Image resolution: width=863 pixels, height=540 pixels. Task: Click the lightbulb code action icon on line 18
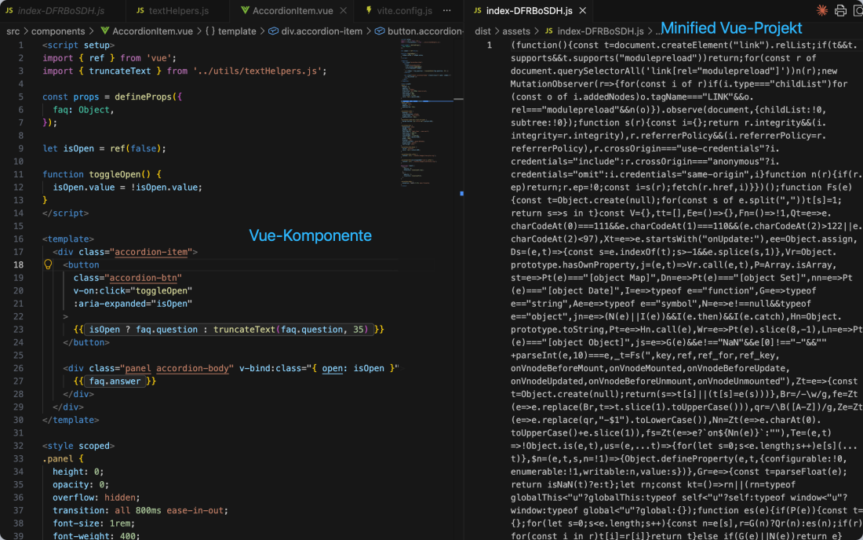pyautogui.click(x=48, y=265)
